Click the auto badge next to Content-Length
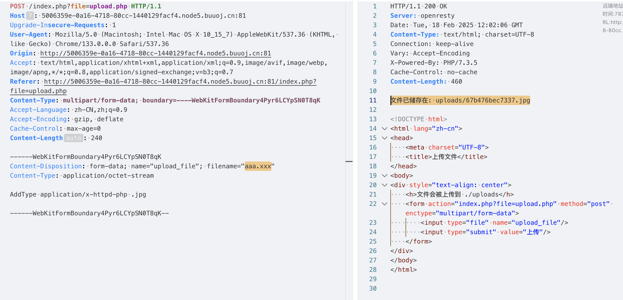The image size is (623, 300). click(x=73, y=138)
